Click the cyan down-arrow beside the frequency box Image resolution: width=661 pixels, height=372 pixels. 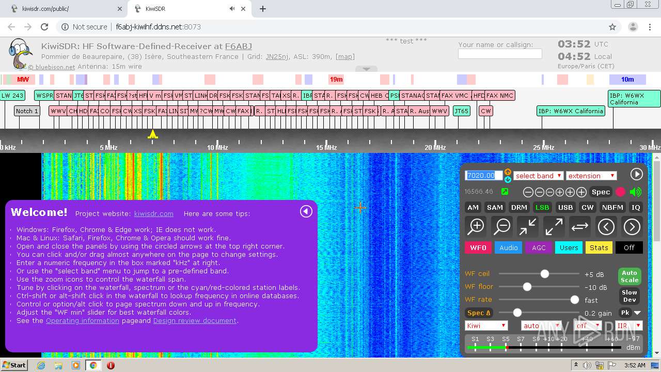(x=508, y=179)
